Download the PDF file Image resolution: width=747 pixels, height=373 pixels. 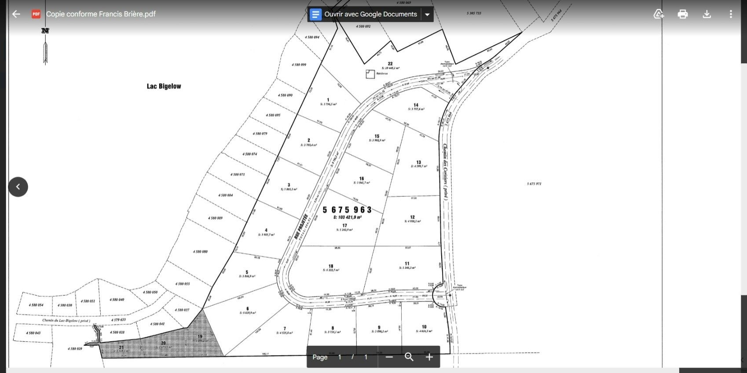pos(707,14)
